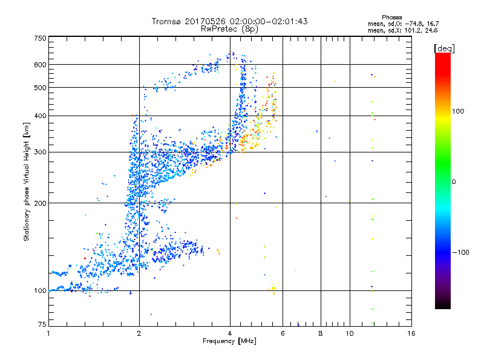Select the "mean, sd,O: -74.8, 16.7" line
Image resolution: width=484 pixels, height=363 pixels.
[x=403, y=24]
